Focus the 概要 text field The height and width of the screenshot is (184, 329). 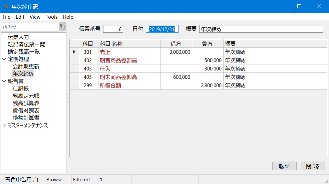pos(261,29)
